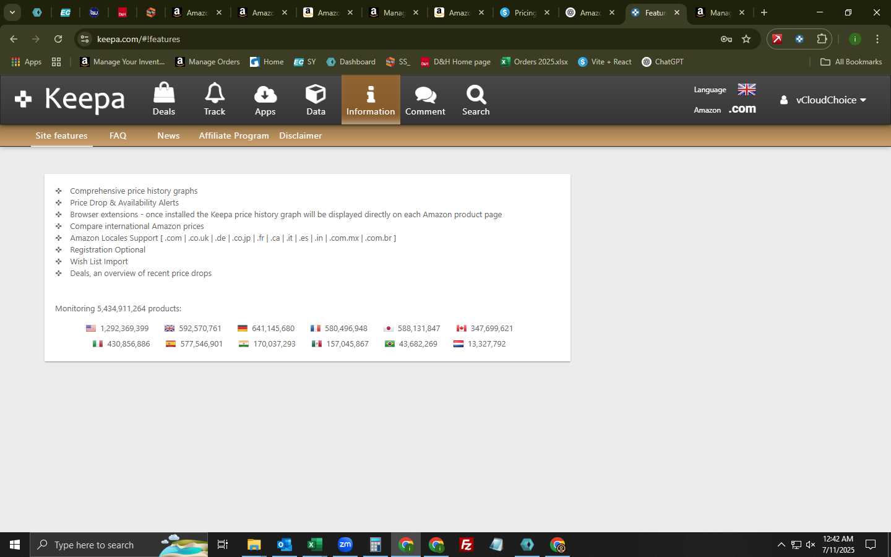Click 'Wish List Import' text

click(x=99, y=261)
